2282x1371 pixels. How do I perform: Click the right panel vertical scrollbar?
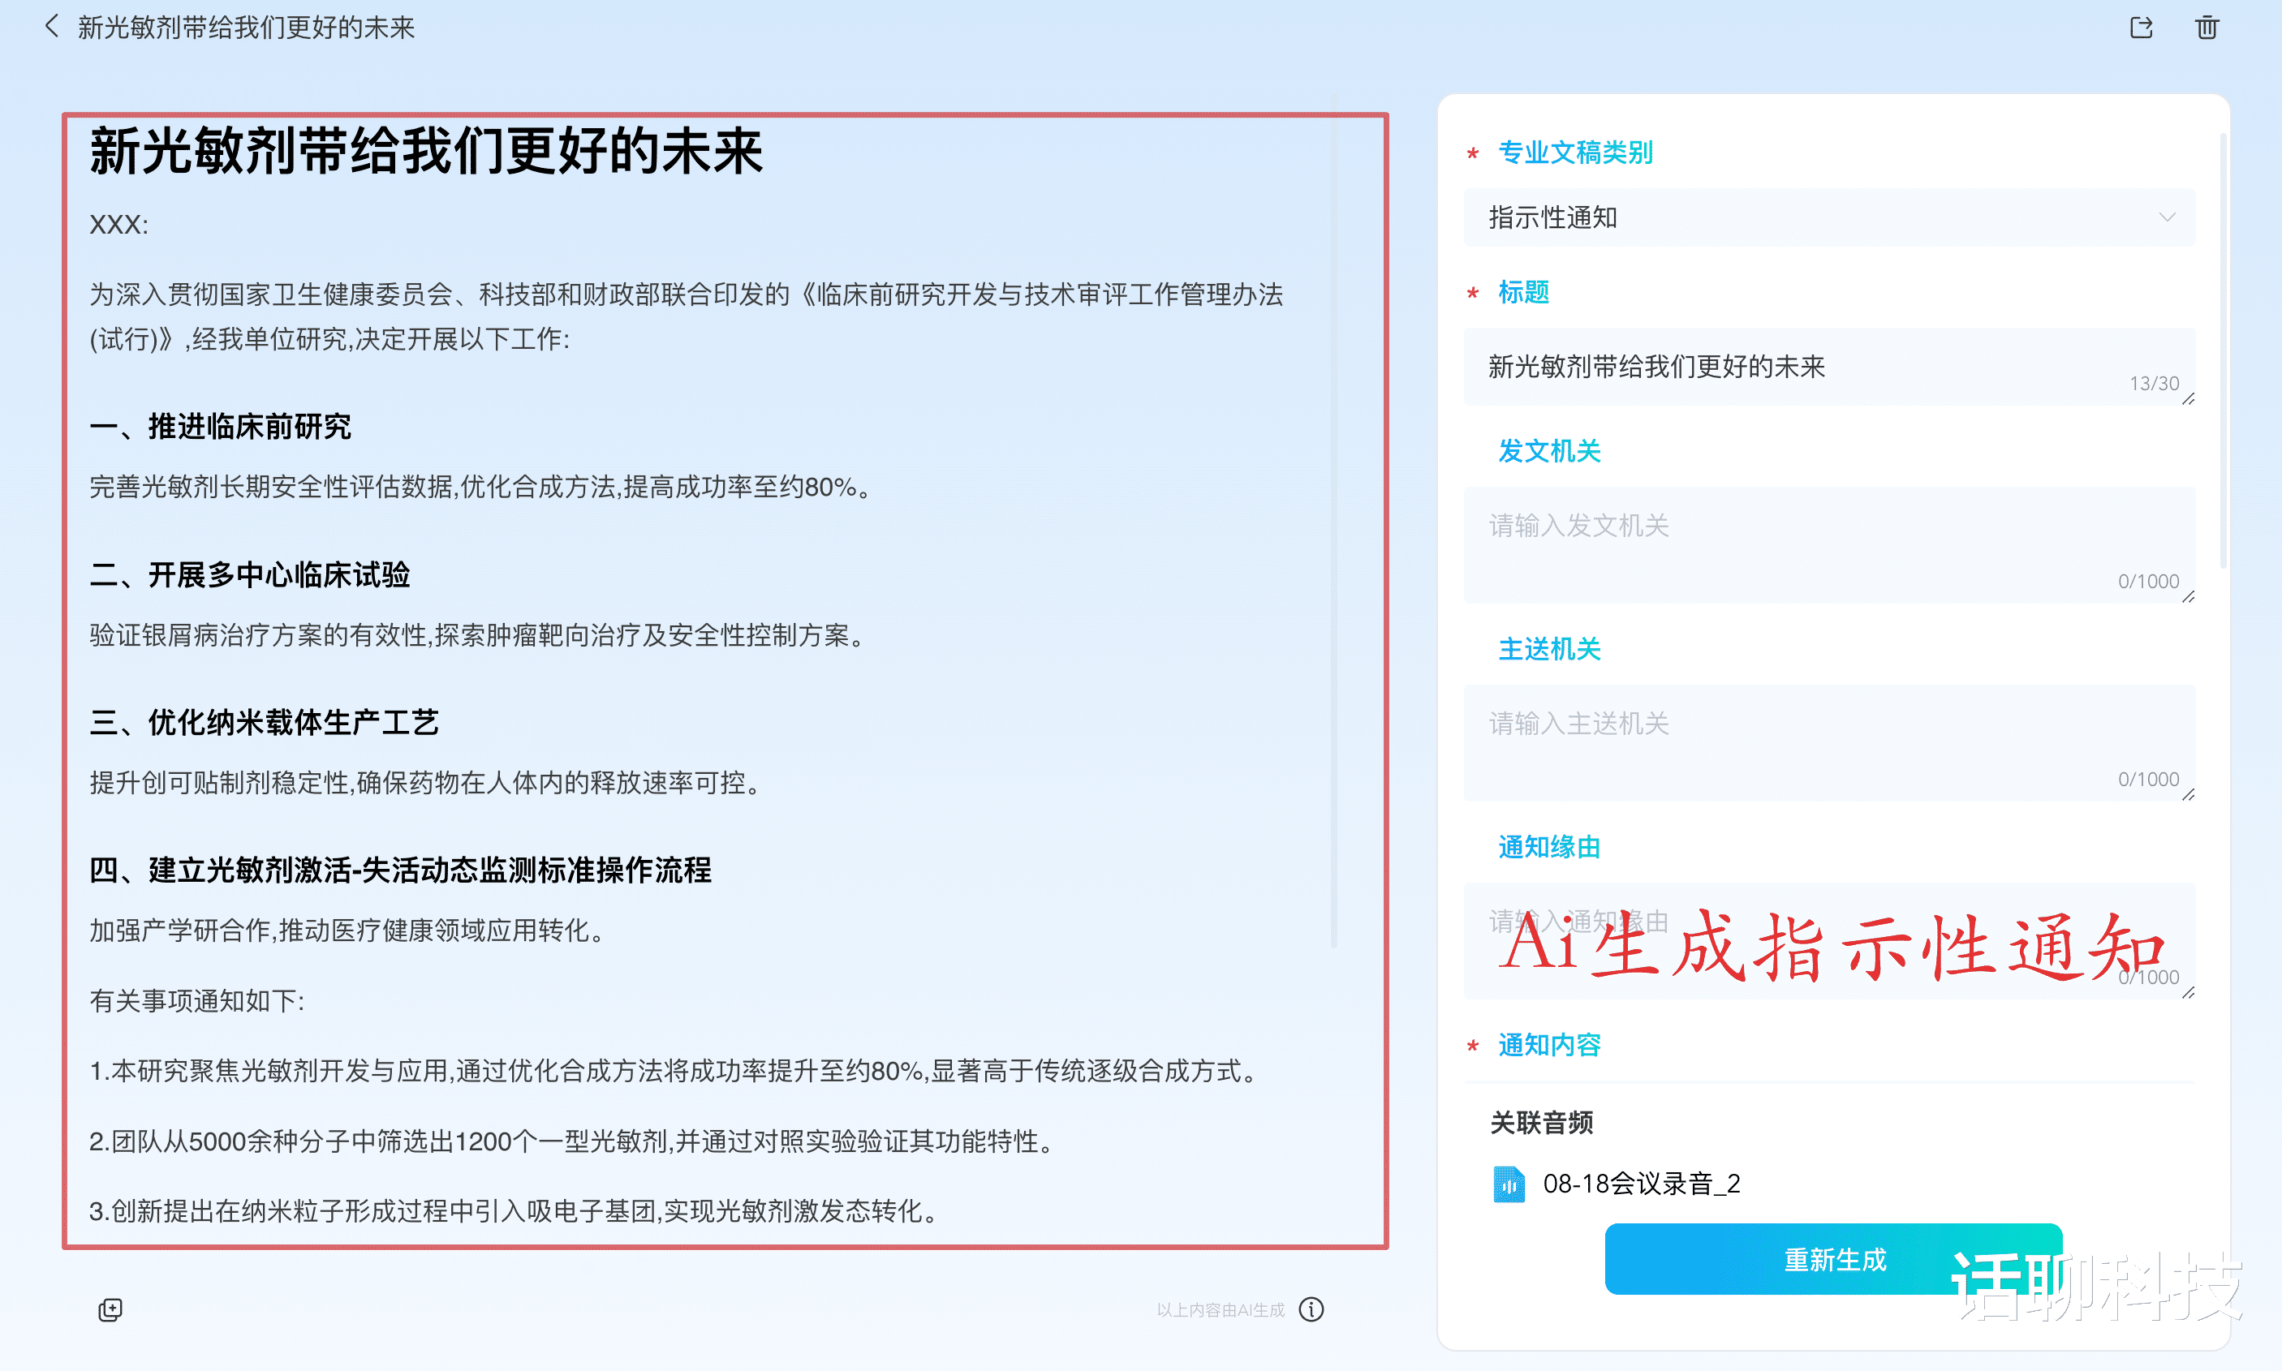(2223, 351)
